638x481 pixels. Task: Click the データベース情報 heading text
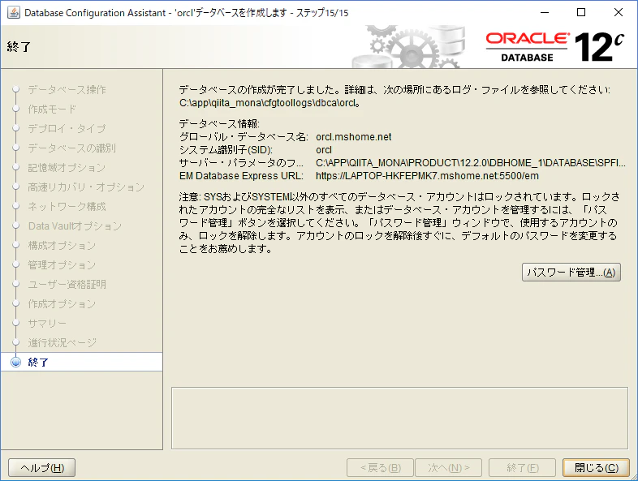[219, 124]
